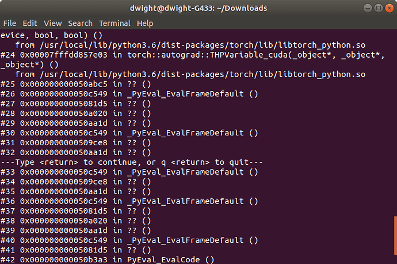
Task: Open the Search menu
Action: click(80, 23)
